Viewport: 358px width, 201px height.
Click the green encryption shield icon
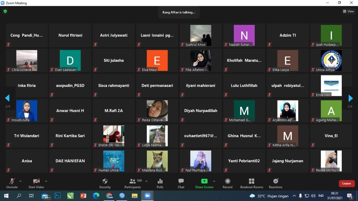point(5,11)
